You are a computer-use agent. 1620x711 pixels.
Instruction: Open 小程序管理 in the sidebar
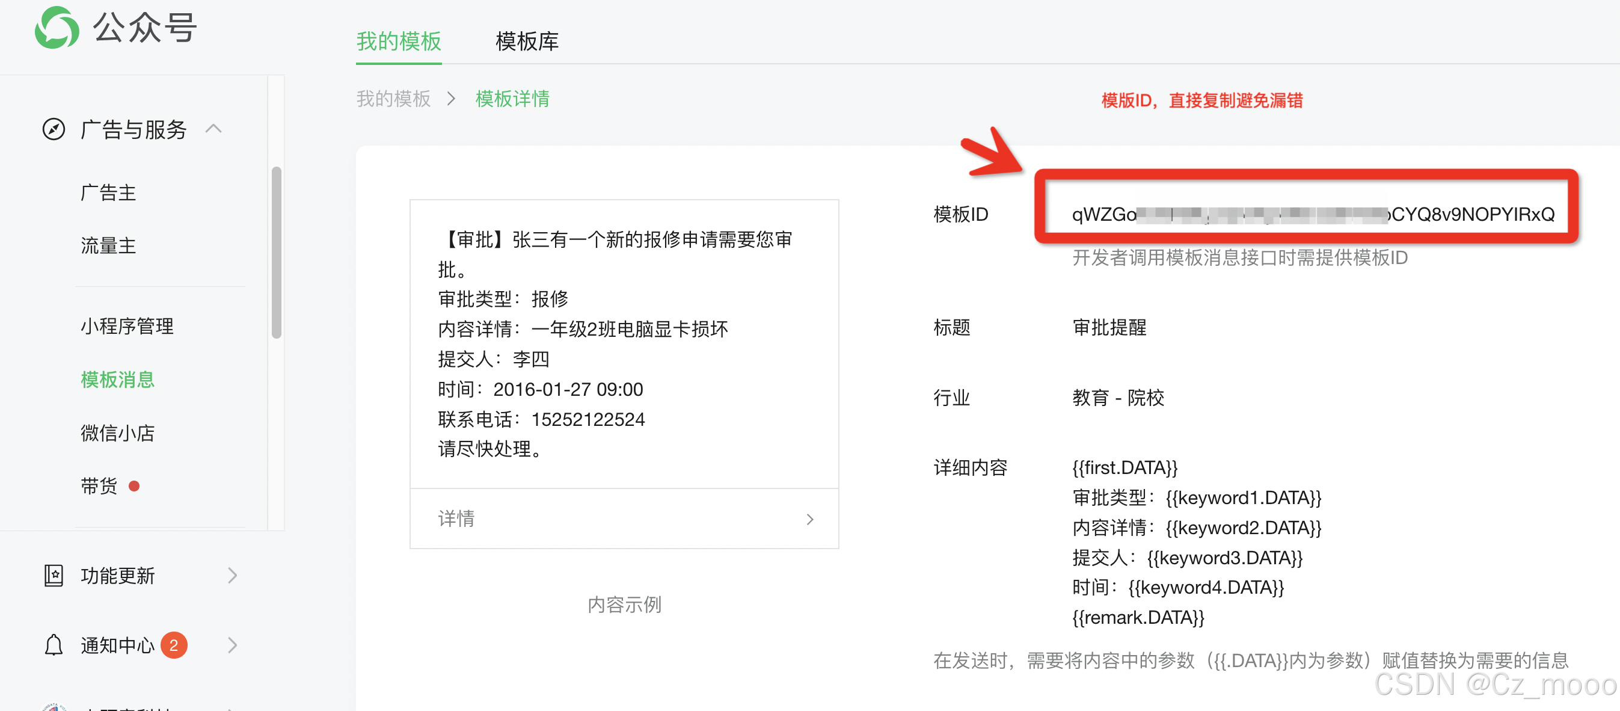coord(127,326)
